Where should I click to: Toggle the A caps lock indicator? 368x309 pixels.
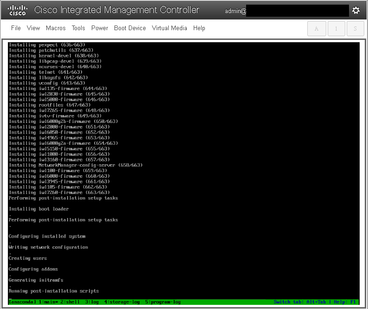click(317, 28)
